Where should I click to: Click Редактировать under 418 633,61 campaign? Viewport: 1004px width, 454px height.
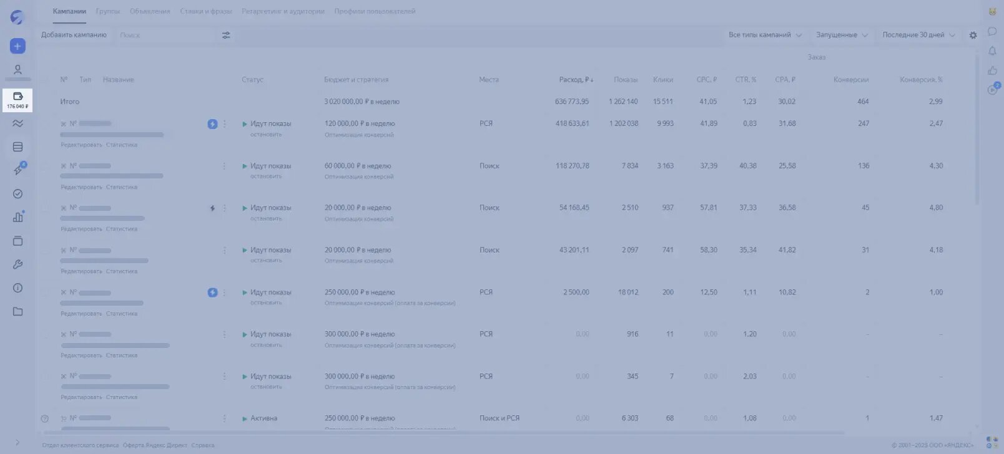[x=81, y=145]
